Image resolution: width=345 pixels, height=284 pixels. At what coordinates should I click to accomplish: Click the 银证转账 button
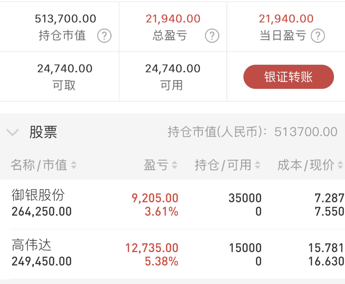pos(289,77)
